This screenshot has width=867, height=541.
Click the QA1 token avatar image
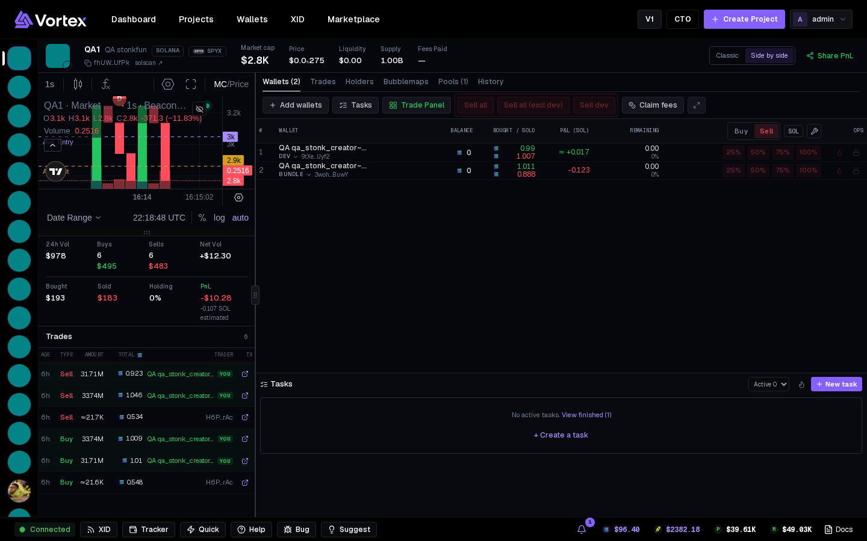[x=58, y=56]
